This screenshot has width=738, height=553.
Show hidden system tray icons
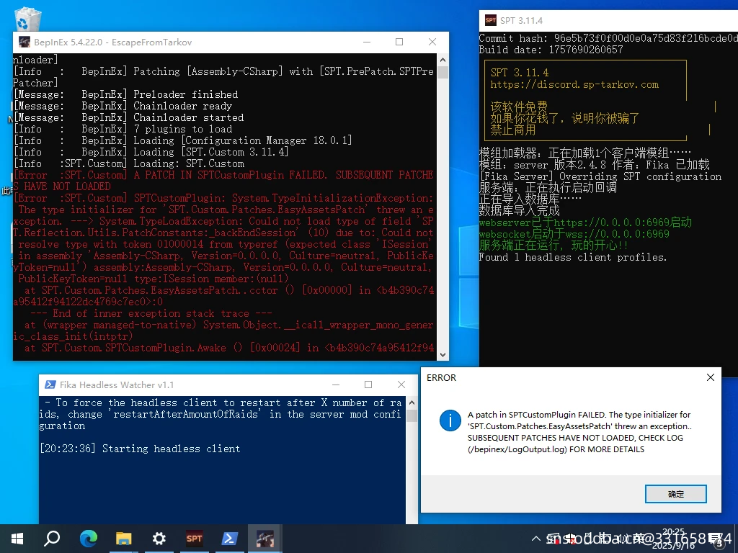click(535, 539)
